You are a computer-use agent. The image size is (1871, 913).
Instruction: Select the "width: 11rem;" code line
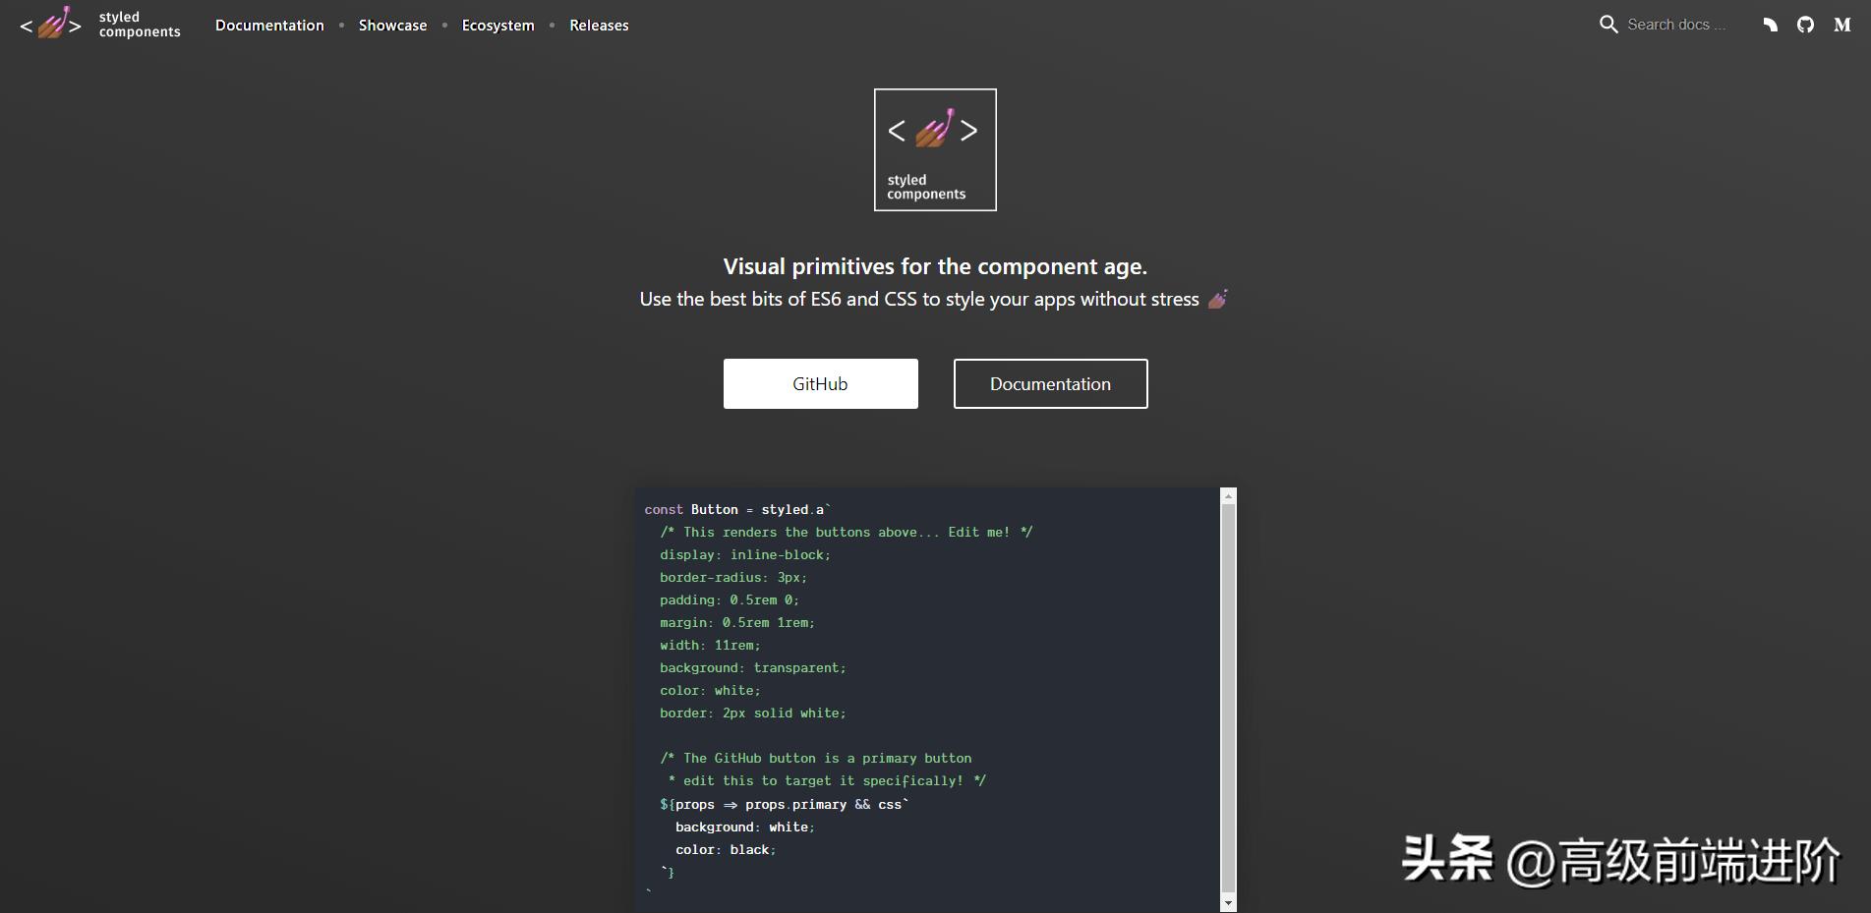(x=710, y=645)
